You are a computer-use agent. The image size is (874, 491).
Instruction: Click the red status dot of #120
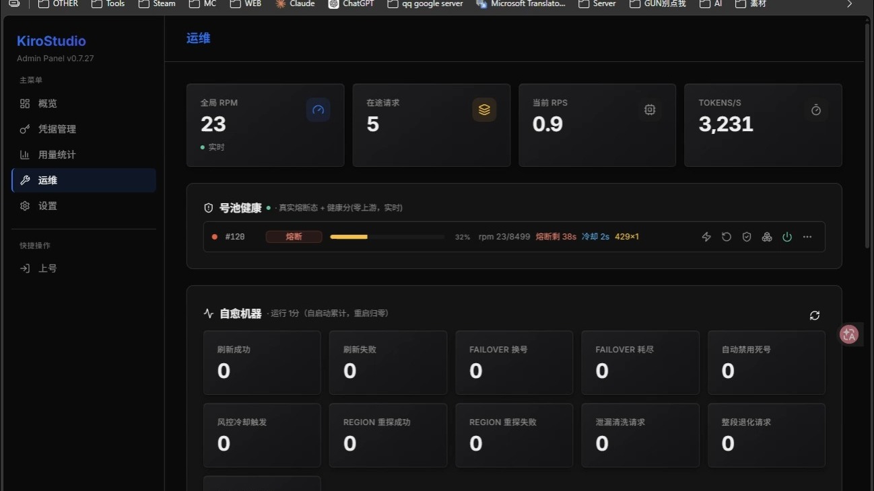pos(215,237)
